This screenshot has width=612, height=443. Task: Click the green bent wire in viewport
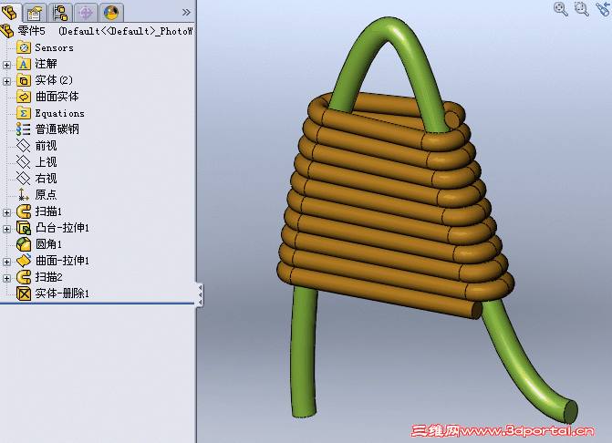304,351
